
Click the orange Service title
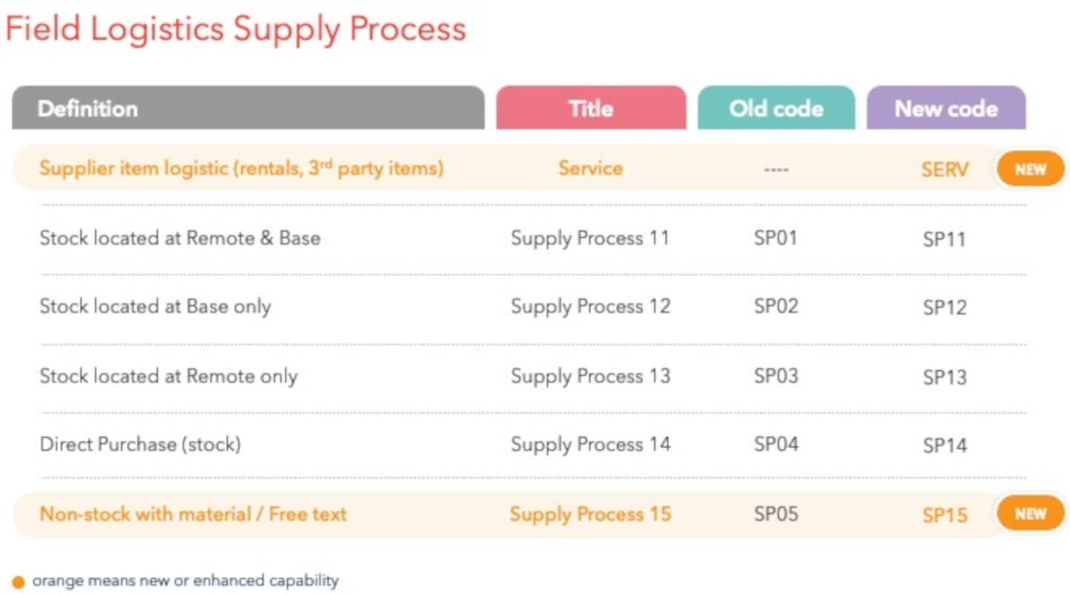click(x=591, y=168)
